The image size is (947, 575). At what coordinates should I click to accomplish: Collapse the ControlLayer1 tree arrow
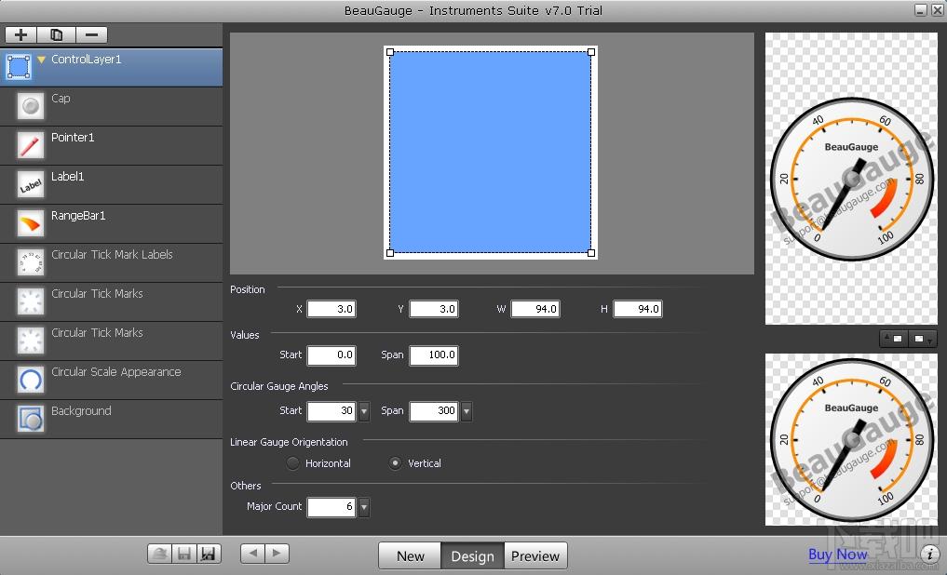[42, 60]
